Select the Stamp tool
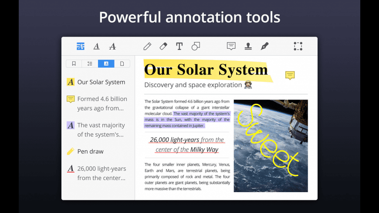 click(248, 46)
